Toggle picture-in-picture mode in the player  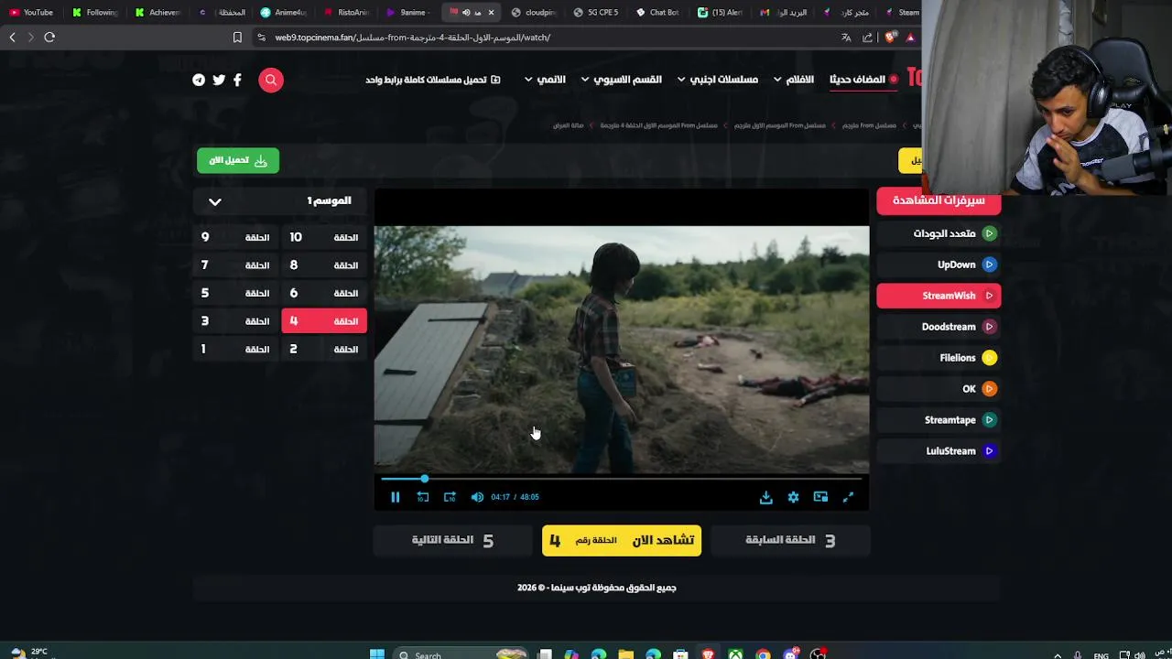820,497
